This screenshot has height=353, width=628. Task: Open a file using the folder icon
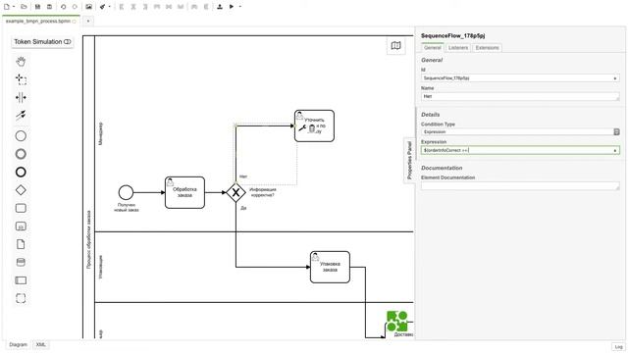(24, 7)
